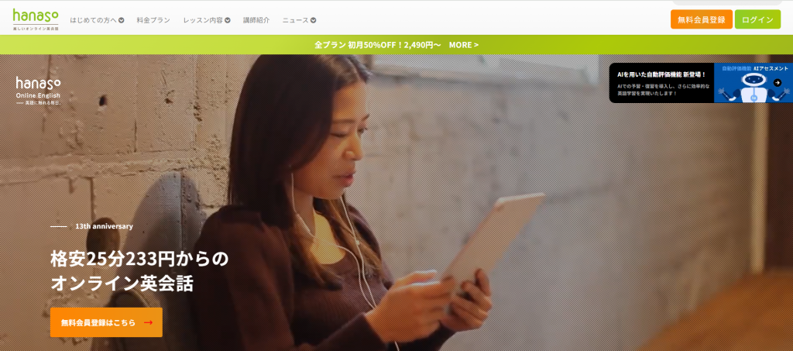Screen dimensions: 793x351
Task: Click the 無料会員登録はこちら hero button
Action: (x=106, y=322)
